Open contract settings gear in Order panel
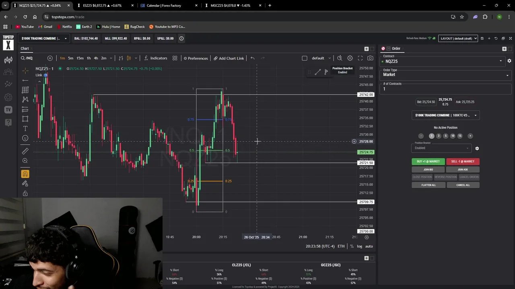The width and height of the screenshot is (515, 289). [509, 61]
